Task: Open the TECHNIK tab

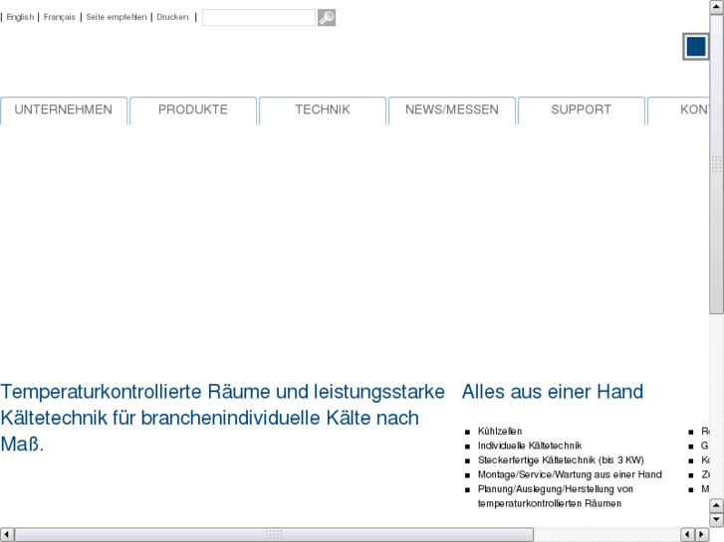Action: tap(323, 110)
